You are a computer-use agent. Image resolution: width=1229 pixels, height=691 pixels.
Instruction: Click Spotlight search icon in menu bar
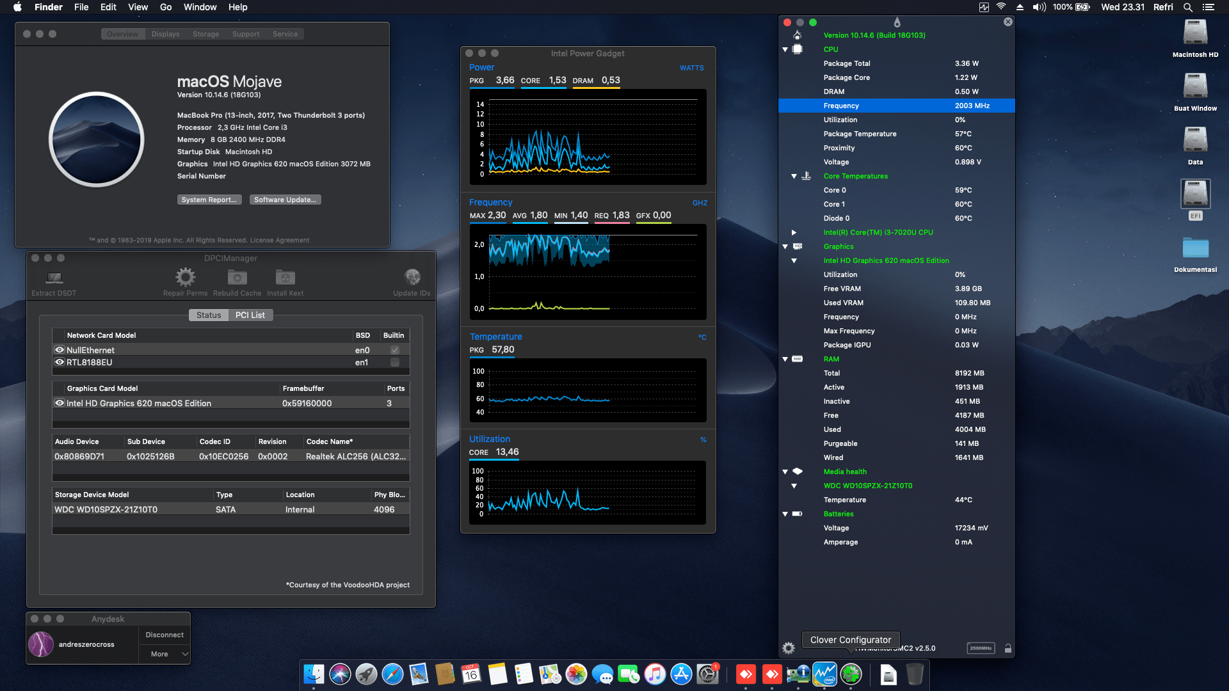[1187, 7]
